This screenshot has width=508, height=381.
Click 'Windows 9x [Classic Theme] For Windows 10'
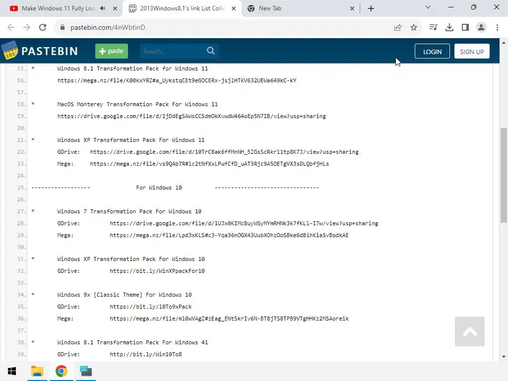point(125,295)
